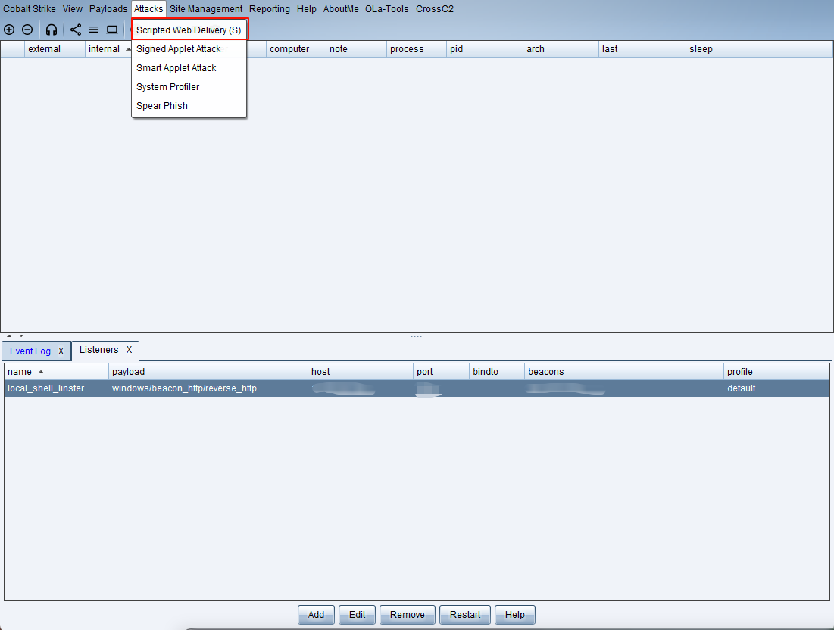Sort sessions by the external column

55,49
